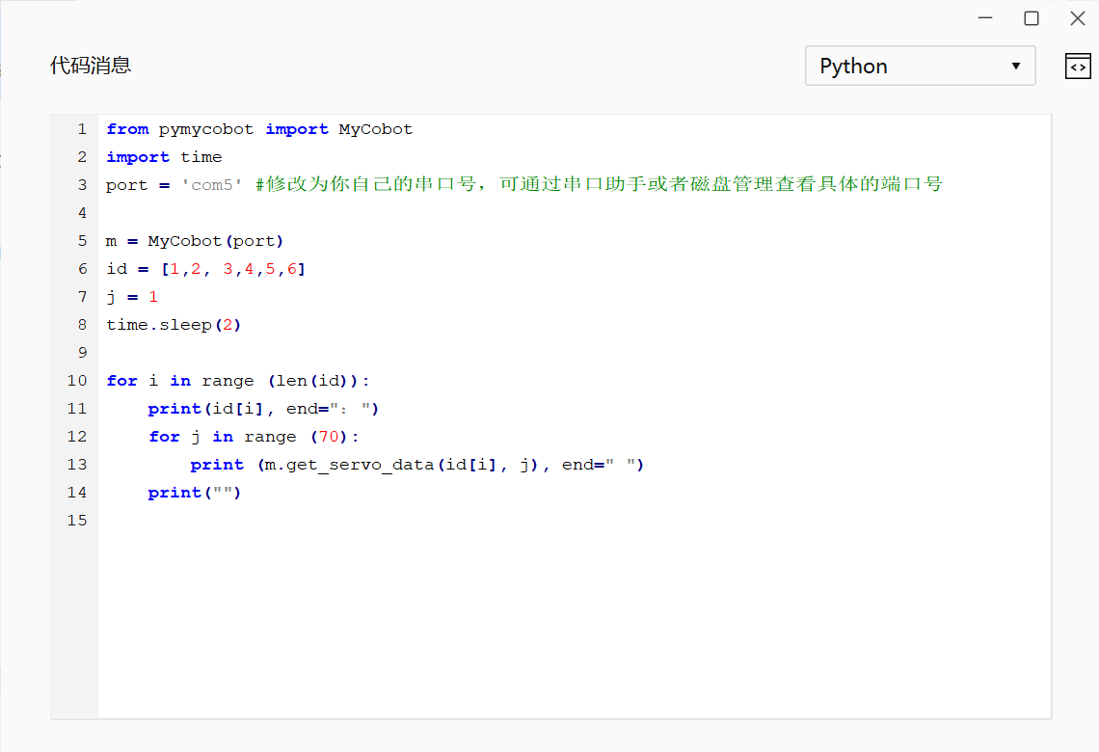Click the MyCobot(port) constructor call
Viewport: 1099px width, 752px height.
[215, 241]
